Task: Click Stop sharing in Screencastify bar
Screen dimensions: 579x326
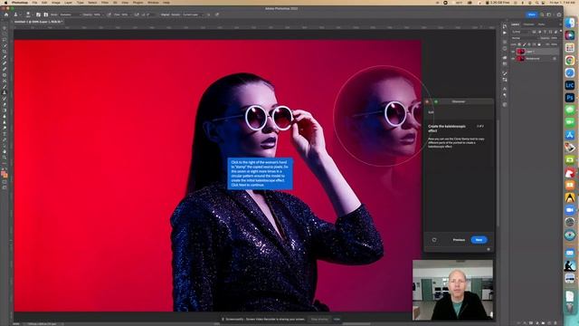Action: pyautogui.click(x=319, y=319)
